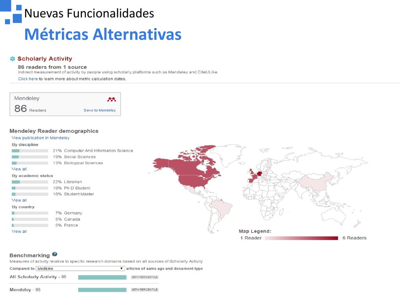
Task: Click the France percentage bar
Action: [30, 225]
